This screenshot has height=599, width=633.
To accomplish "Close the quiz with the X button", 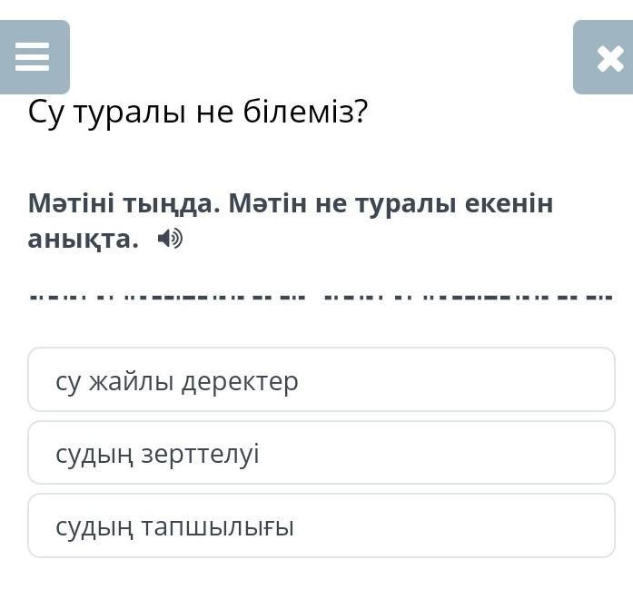I will pos(604,57).
